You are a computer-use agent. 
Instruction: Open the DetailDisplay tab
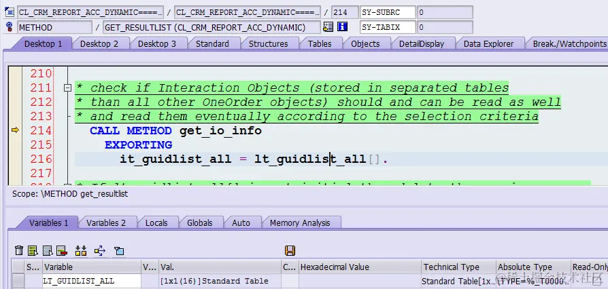point(422,43)
